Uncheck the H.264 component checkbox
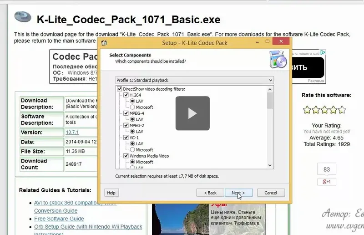 coord(126,95)
